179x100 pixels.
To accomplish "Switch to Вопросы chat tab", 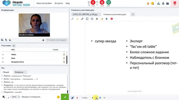I will click(x=19, y=72).
